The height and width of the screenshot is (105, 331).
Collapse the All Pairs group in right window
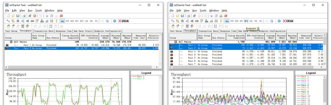176,42
